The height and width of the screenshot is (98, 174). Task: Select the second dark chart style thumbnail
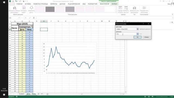point(50,9)
